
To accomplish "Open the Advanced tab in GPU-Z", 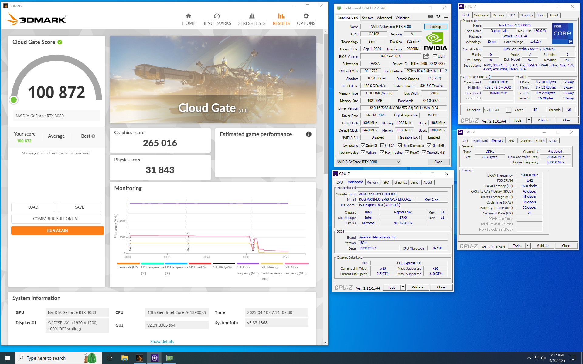I will 384,18.
